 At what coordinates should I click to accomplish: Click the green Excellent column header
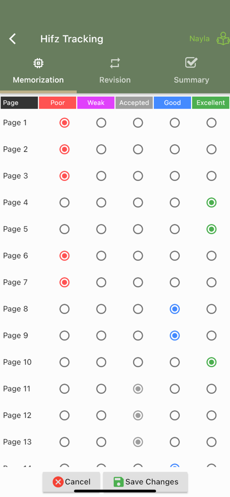(211, 103)
